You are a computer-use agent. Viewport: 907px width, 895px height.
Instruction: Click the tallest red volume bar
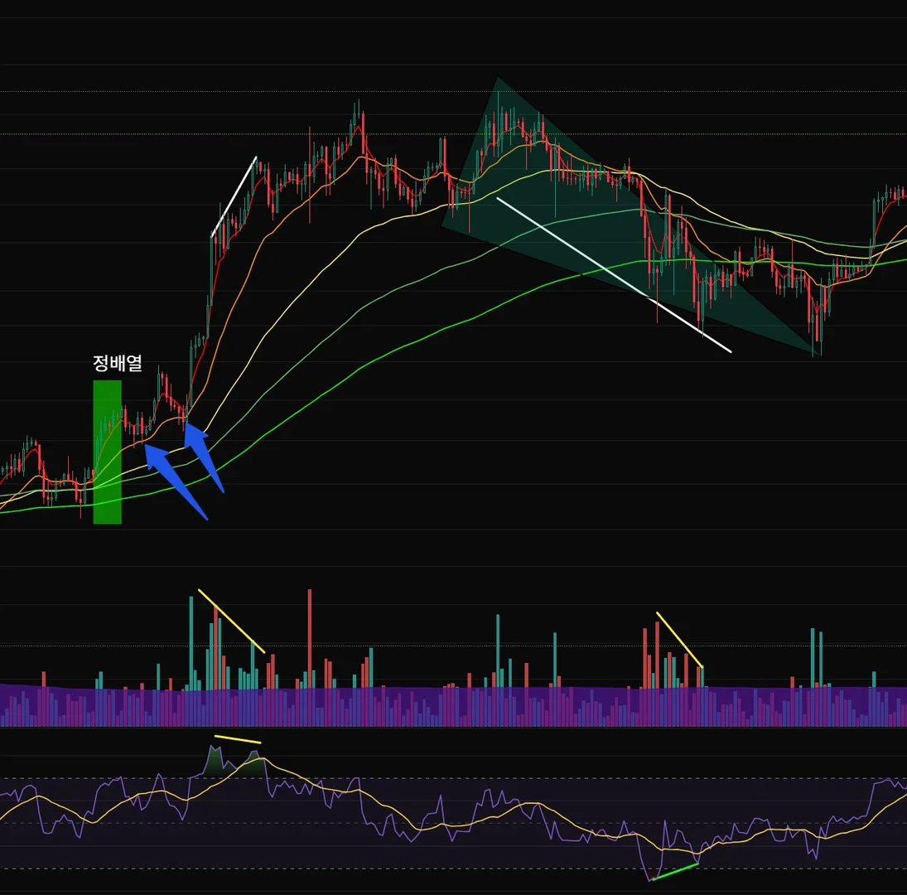point(310,639)
